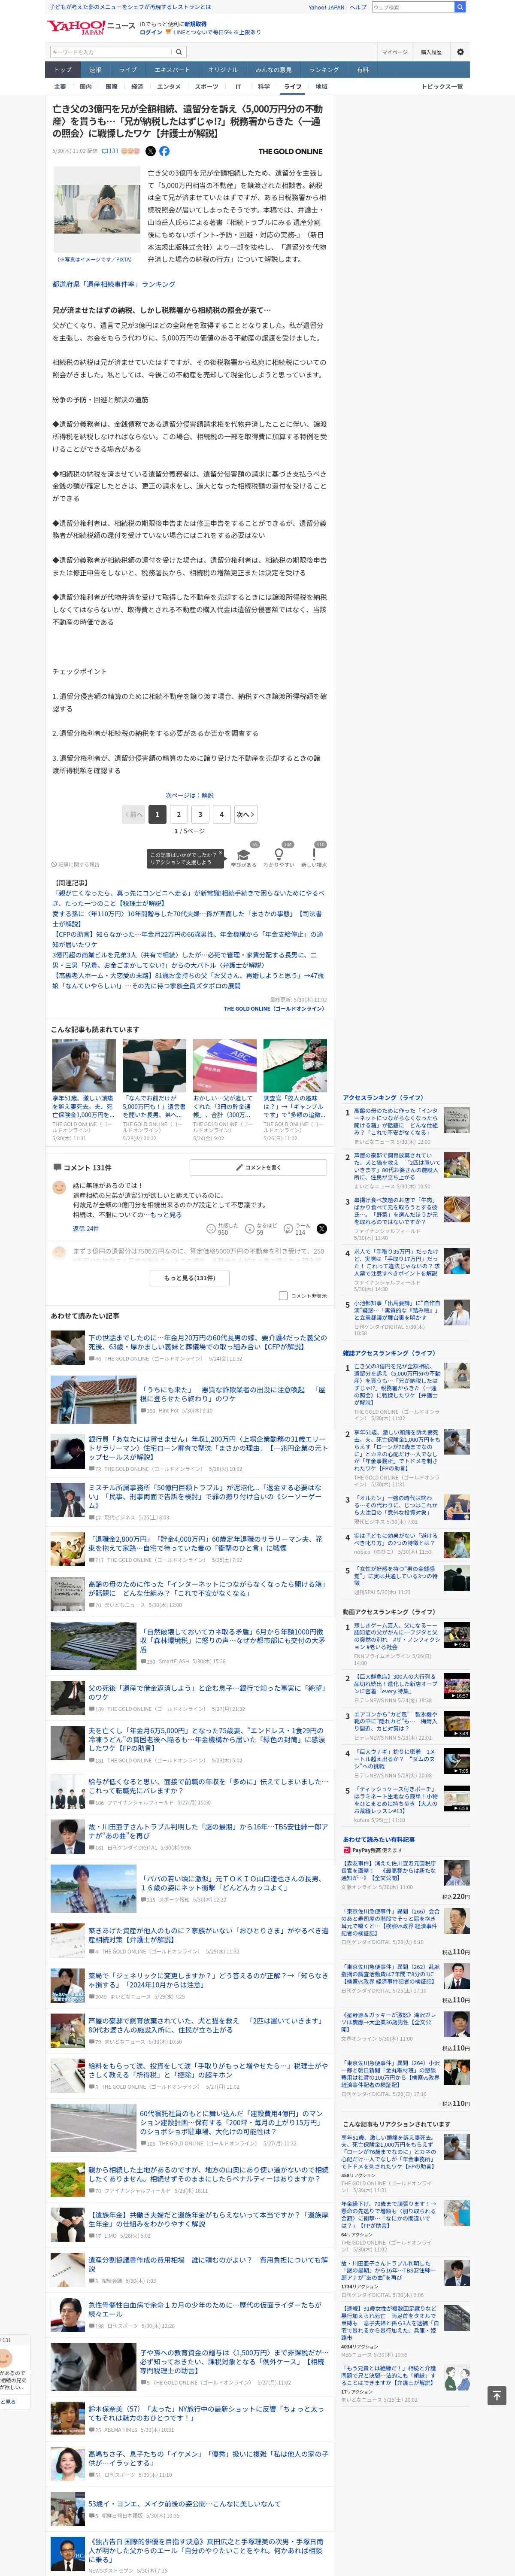
Task: Open トピックス一覧
Action: coord(442,87)
